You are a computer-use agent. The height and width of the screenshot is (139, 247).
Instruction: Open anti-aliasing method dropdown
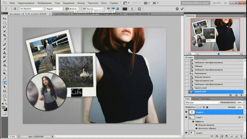(x=102, y=9)
